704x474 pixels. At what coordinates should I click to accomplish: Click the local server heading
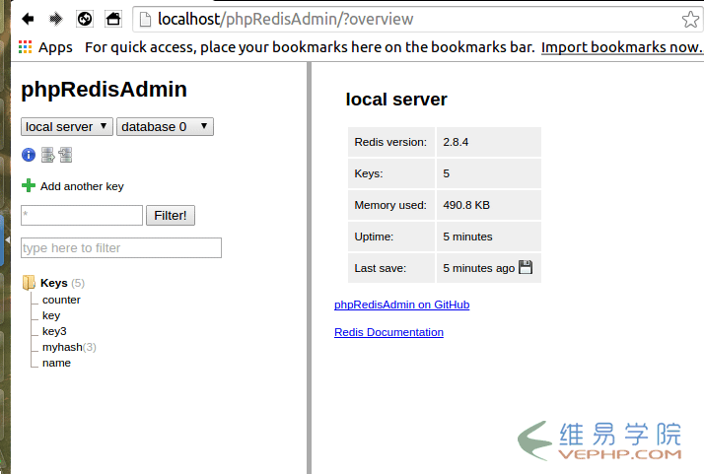[396, 100]
